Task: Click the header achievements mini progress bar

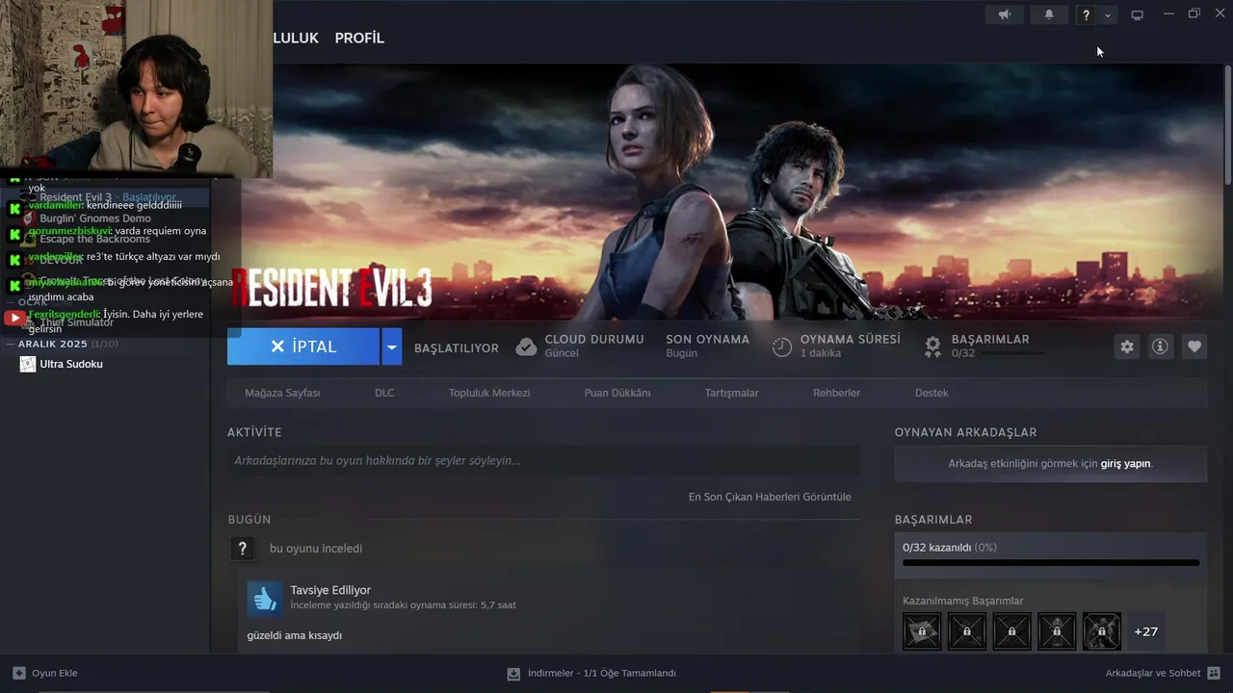Action: pos(998,353)
